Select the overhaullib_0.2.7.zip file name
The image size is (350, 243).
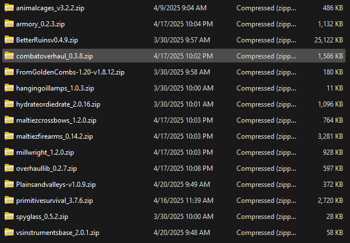click(x=46, y=168)
